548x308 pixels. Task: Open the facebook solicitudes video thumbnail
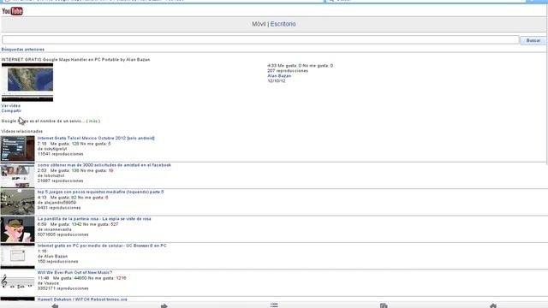click(x=17, y=175)
